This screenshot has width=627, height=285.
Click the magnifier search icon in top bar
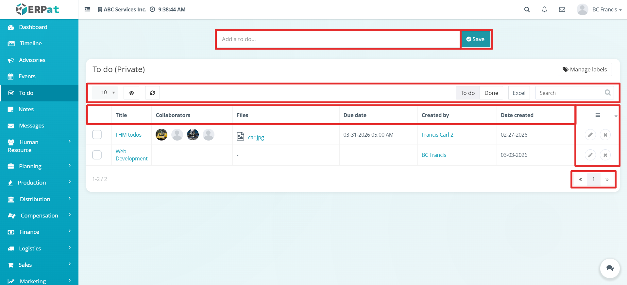tap(527, 9)
